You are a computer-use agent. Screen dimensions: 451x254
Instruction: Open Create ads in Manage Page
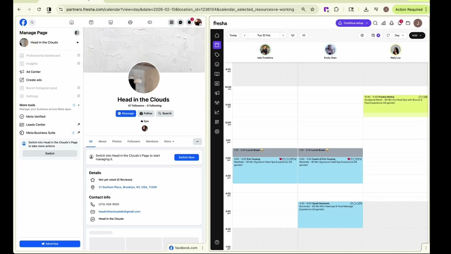[50, 80]
